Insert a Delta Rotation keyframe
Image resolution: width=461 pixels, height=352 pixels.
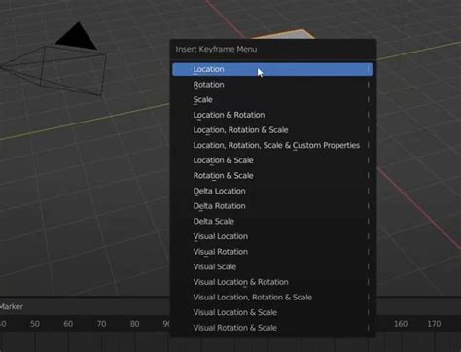[x=272, y=206]
